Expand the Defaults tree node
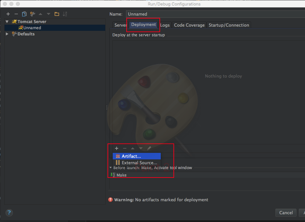Viewport: 305px width, 222px height. click(x=7, y=34)
